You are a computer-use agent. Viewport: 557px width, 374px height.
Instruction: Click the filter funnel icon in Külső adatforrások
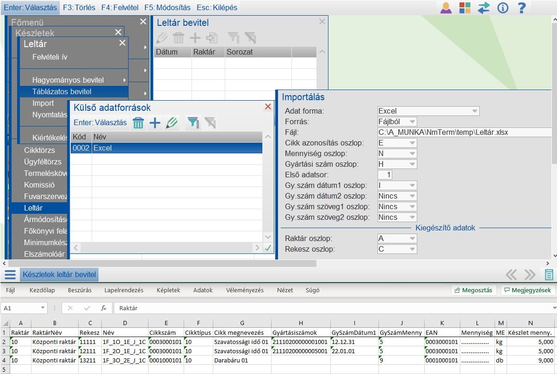tap(193, 123)
